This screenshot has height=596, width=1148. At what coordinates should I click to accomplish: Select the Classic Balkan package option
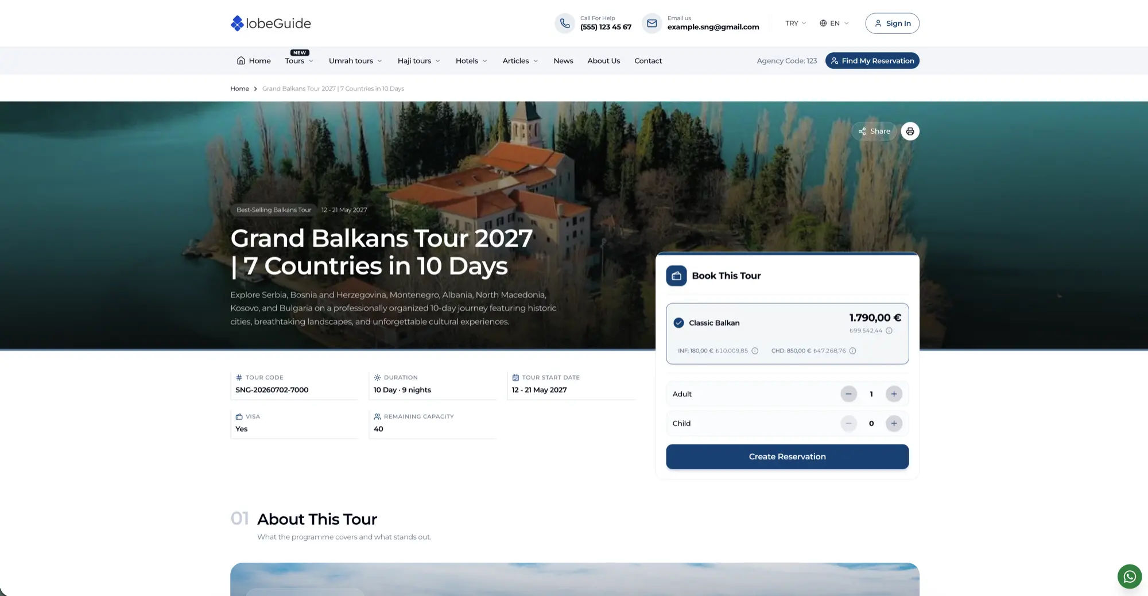coord(787,334)
